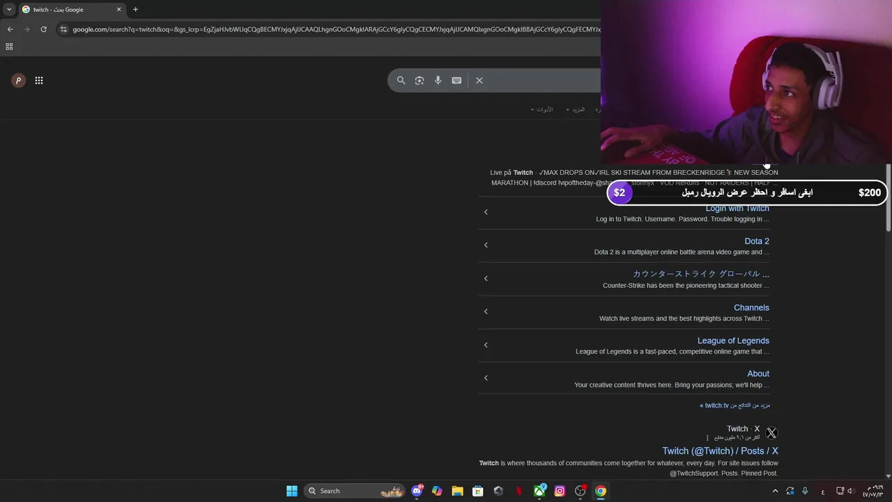This screenshot has width=892, height=502.
Task: Open the three-dot menu for X result
Action: pyautogui.click(x=707, y=438)
